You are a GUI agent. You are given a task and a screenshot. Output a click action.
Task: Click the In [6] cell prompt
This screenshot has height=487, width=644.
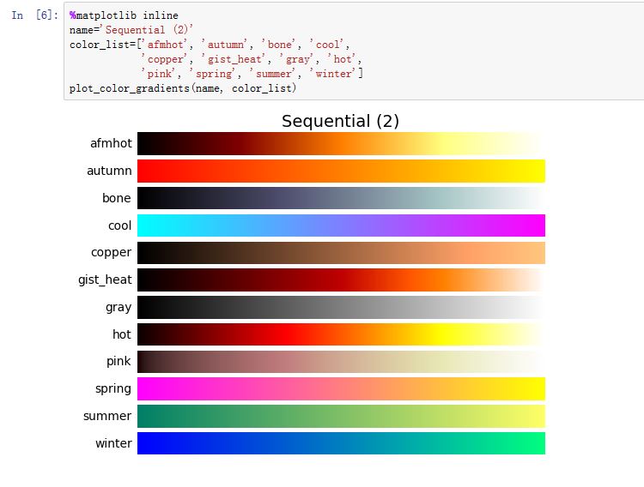point(35,16)
